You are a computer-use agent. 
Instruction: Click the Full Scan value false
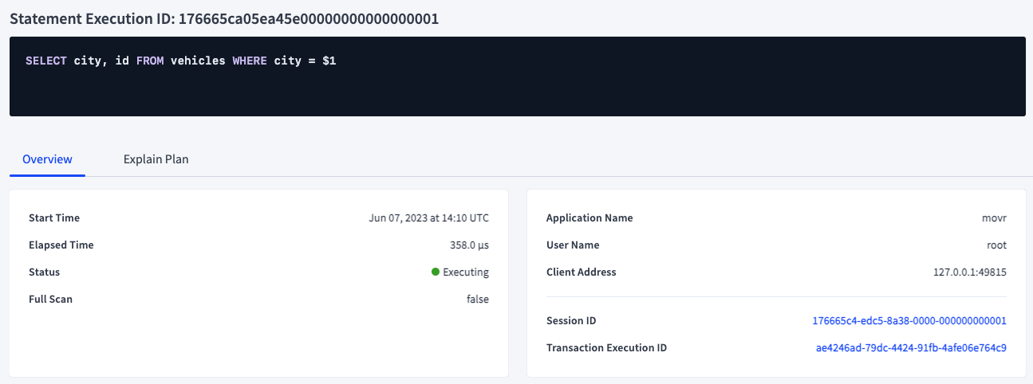tap(477, 300)
